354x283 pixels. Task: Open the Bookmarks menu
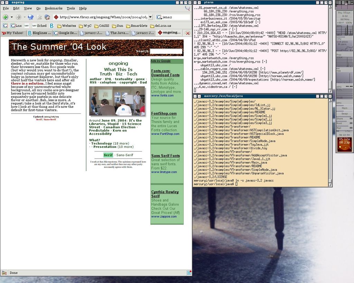[x=54, y=8]
